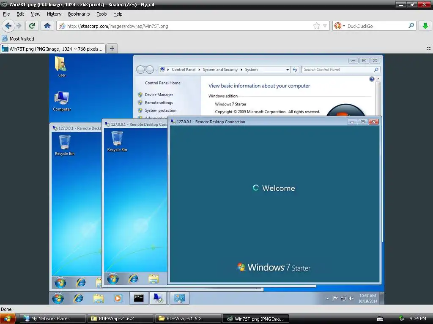Click Recycle Bin in leftmost remote session
Screen dimensions: 433x324
(x=65, y=146)
